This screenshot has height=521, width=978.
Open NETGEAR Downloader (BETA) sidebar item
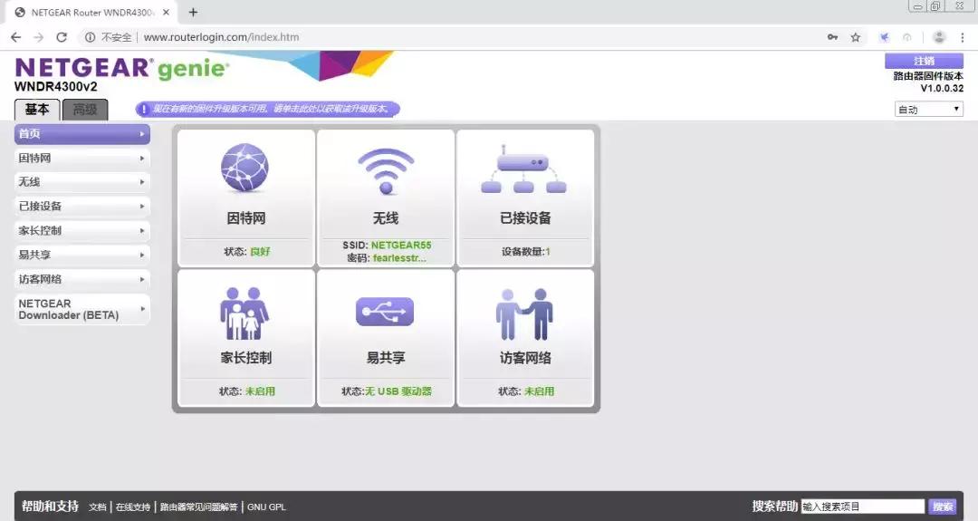click(82, 310)
